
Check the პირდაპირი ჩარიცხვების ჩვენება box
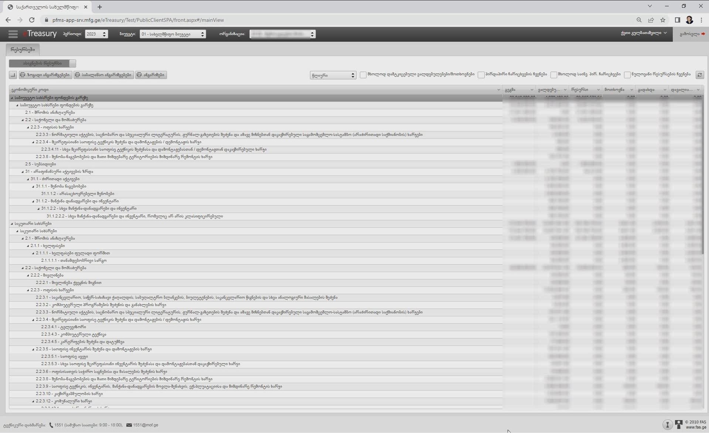click(481, 75)
